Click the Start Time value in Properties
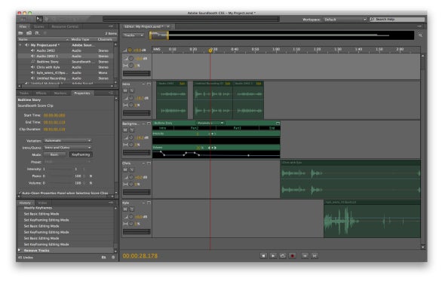Image resolution: width=442 pixels, height=281 pixels. 54,115
